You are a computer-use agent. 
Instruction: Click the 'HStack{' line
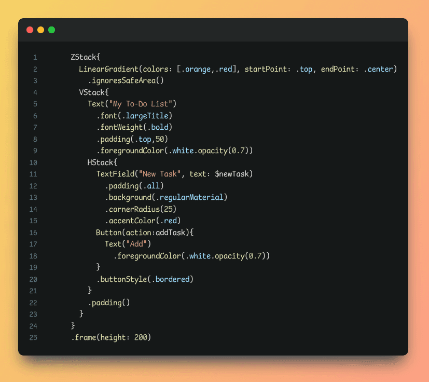[x=102, y=162]
